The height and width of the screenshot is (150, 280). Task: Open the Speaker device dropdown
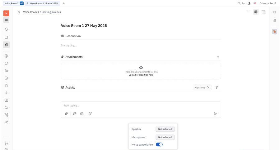click(x=165, y=129)
